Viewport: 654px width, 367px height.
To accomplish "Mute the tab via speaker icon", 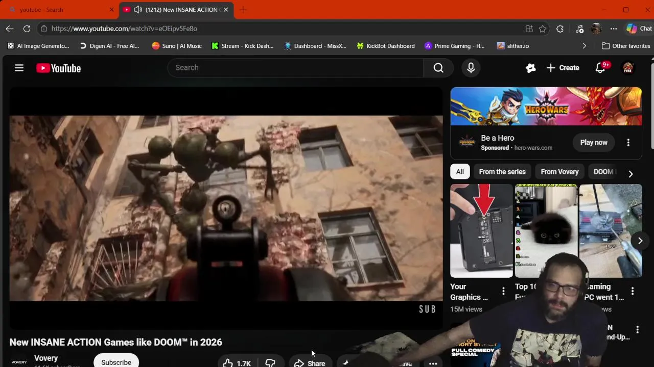I will pos(138,10).
